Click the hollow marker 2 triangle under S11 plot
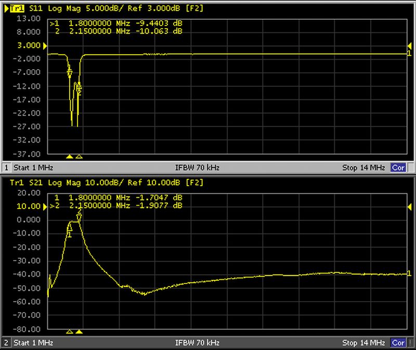The height and width of the screenshot is (350, 416). point(79,156)
